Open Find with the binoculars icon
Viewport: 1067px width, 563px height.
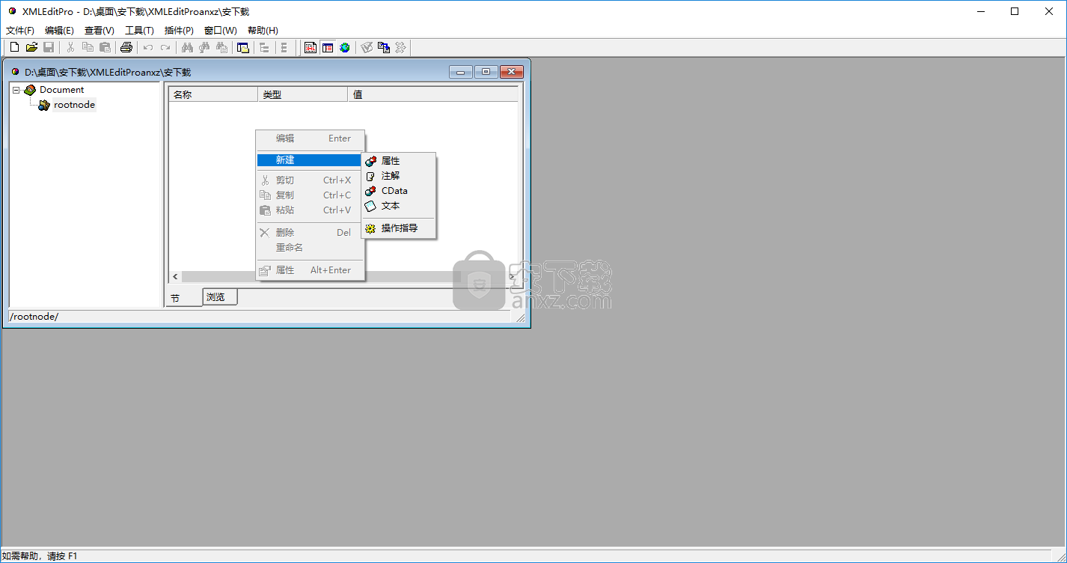[x=188, y=47]
